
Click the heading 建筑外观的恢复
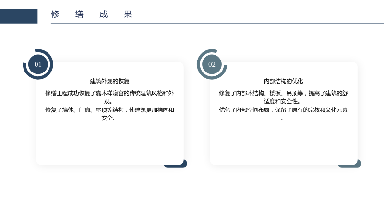pyautogui.click(x=109, y=81)
